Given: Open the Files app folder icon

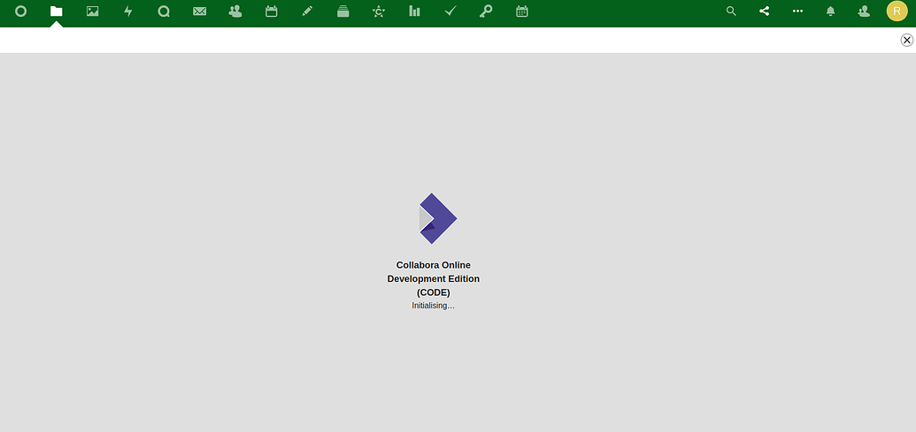Looking at the screenshot, I should [x=56, y=11].
